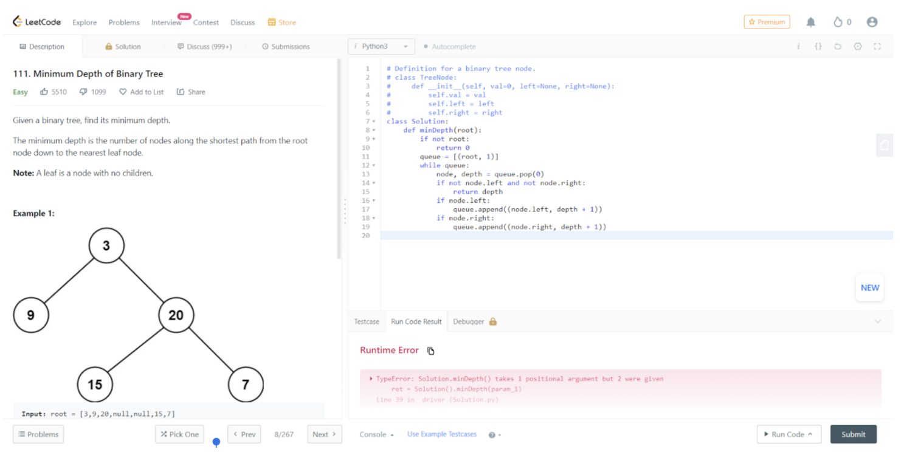
Task: Open the Python3 language dropdown
Action: pos(381,47)
